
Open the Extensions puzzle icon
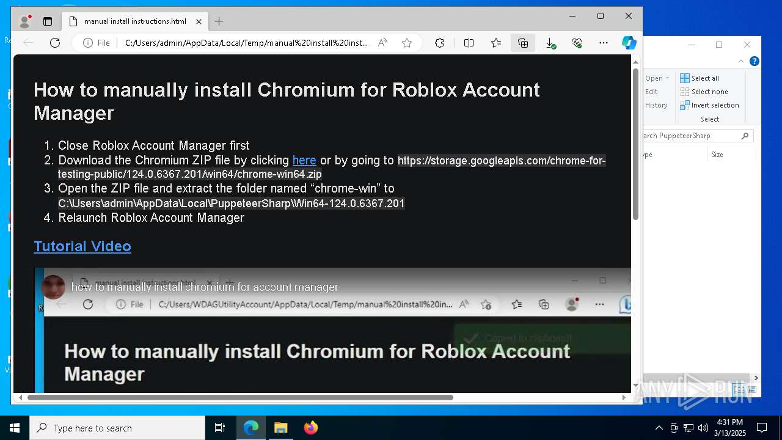[x=439, y=43]
